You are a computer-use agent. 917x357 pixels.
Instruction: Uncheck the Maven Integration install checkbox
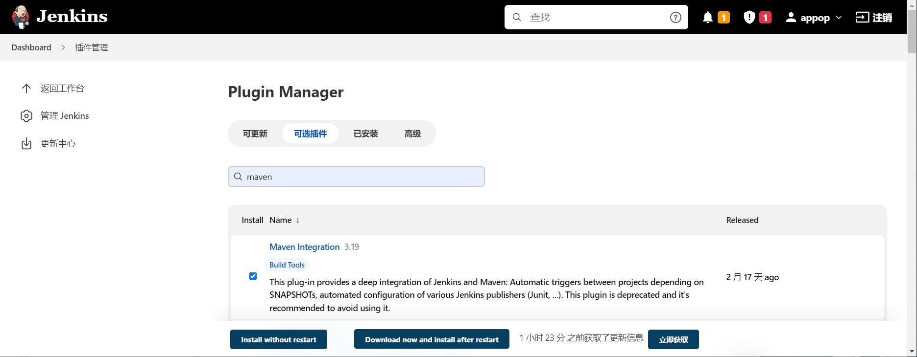[253, 276]
